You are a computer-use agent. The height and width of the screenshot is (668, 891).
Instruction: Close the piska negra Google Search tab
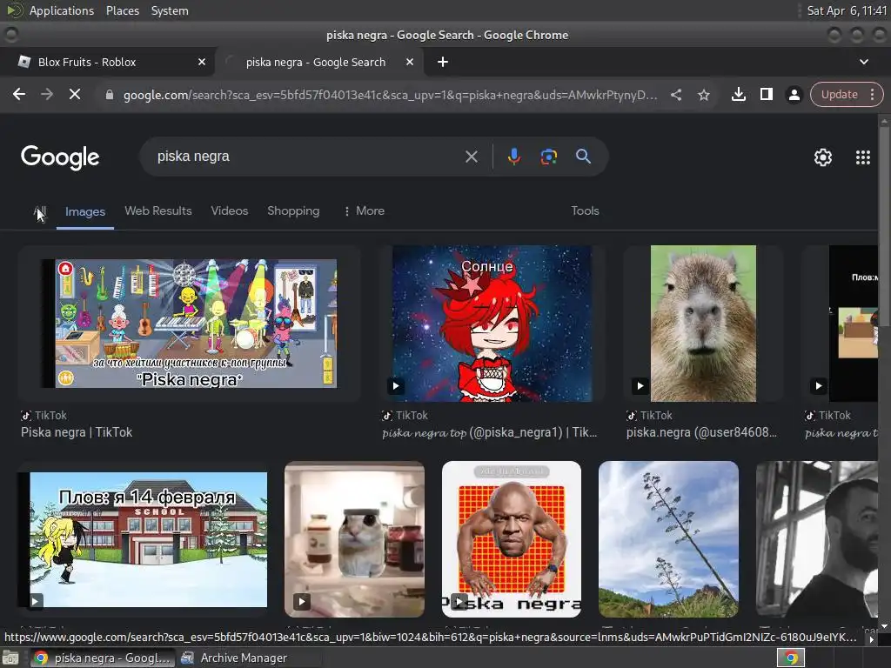click(x=410, y=62)
